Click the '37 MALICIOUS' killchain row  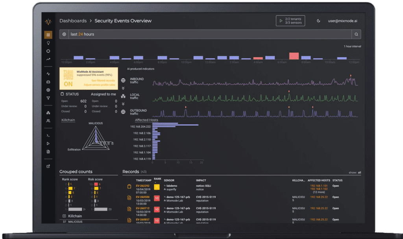(x=89, y=222)
